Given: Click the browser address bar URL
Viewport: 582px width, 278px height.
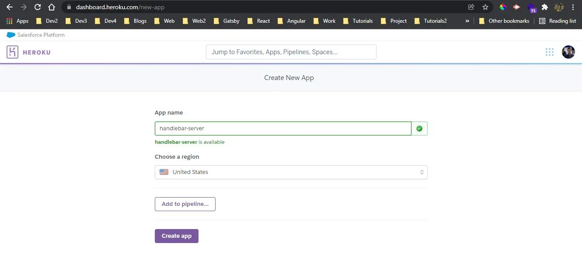Looking at the screenshot, I should click(120, 7).
